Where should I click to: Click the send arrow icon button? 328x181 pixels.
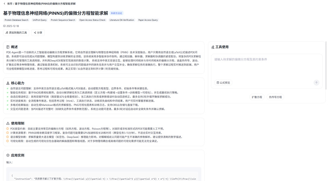click(x=316, y=83)
